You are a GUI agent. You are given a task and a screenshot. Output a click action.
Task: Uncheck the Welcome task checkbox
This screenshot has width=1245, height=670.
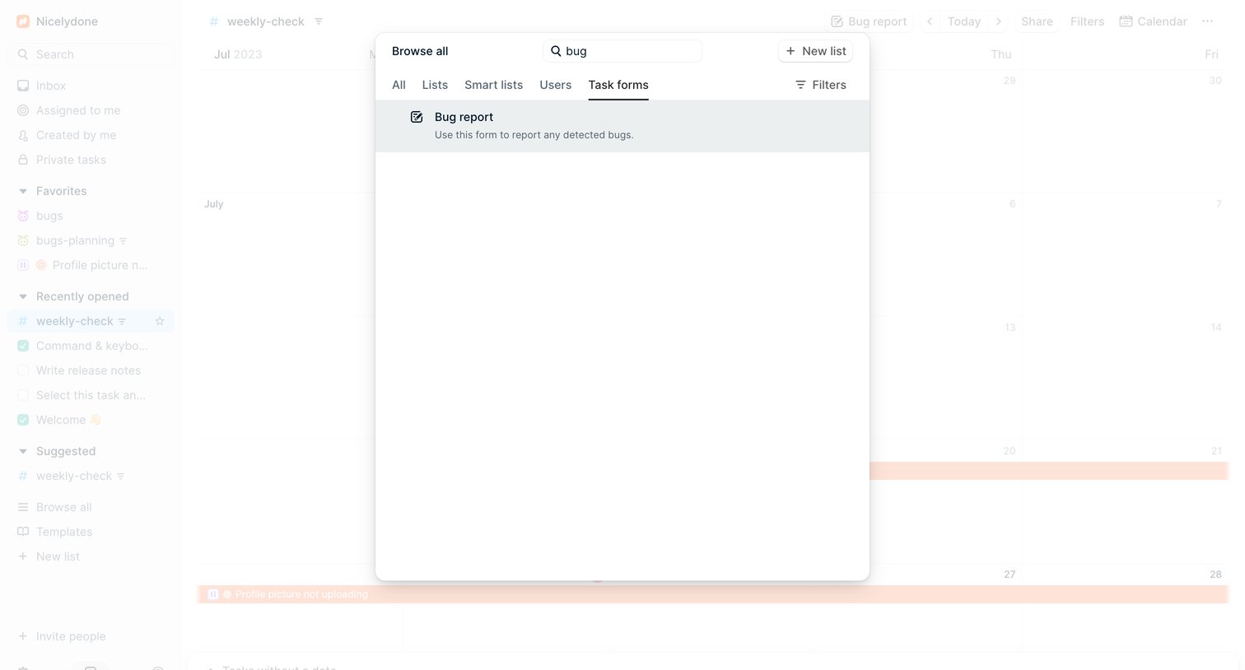pos(23,420)
